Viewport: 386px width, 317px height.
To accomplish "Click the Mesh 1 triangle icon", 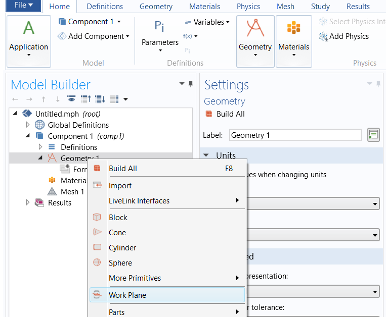I will click(52, 191).
